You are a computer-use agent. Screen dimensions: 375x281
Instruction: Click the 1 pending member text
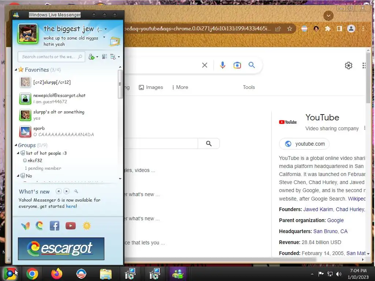pyautogui.click(x=43, y=168)
